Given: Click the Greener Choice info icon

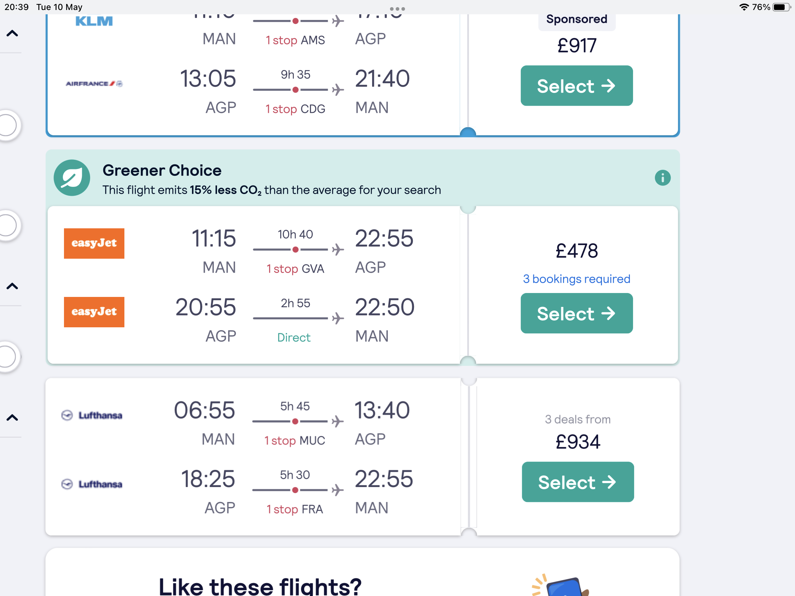Looking at the screenshot, I should pos(662,178).
